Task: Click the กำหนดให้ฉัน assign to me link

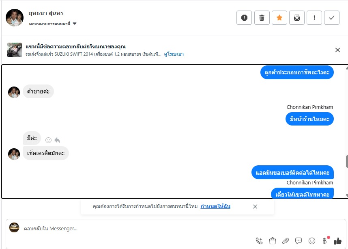Action: coord(215,206)
